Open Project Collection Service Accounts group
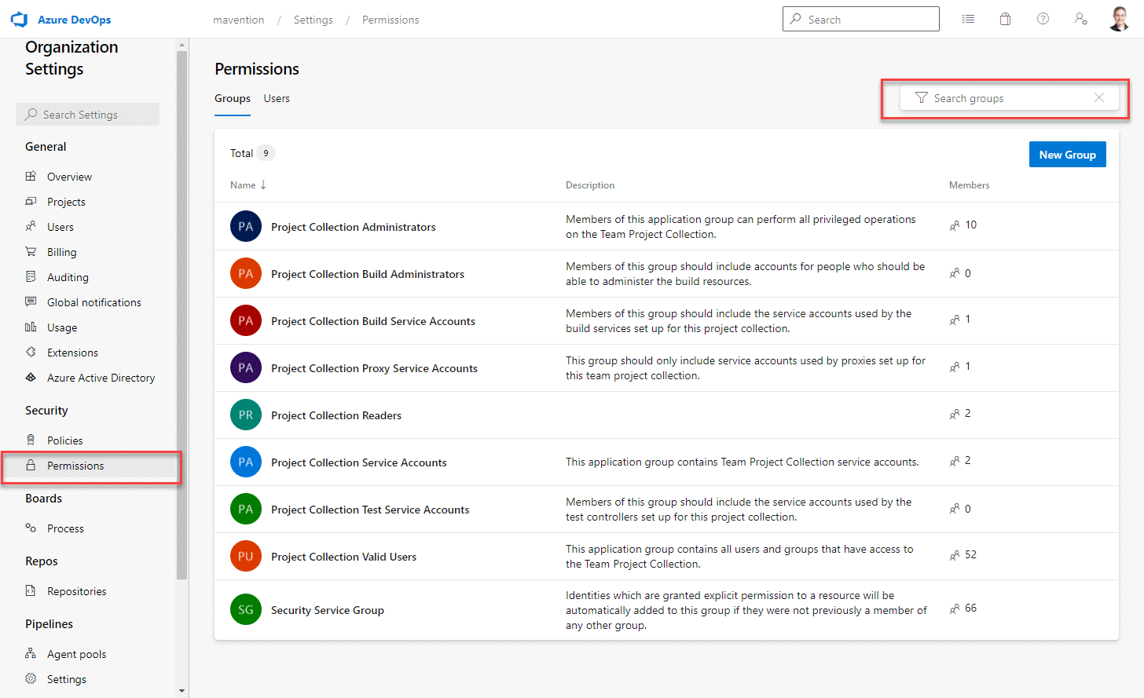The width and height of the screenshot is (1144, 698). pyautogui.click(x=359, y=462)
